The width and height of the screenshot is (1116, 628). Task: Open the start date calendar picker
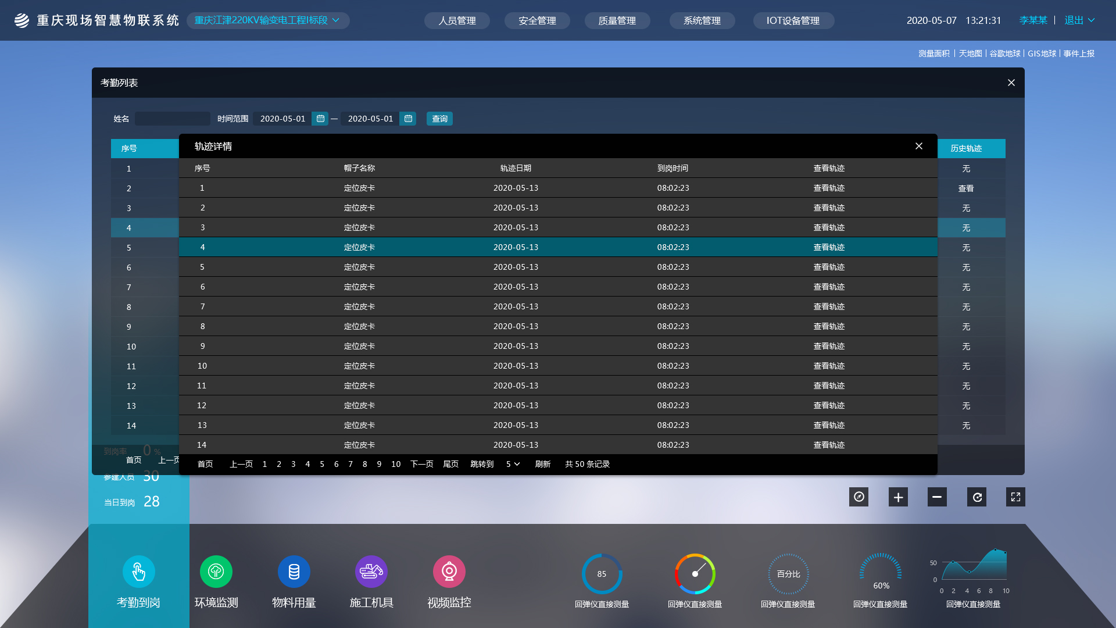pos(320,119)
